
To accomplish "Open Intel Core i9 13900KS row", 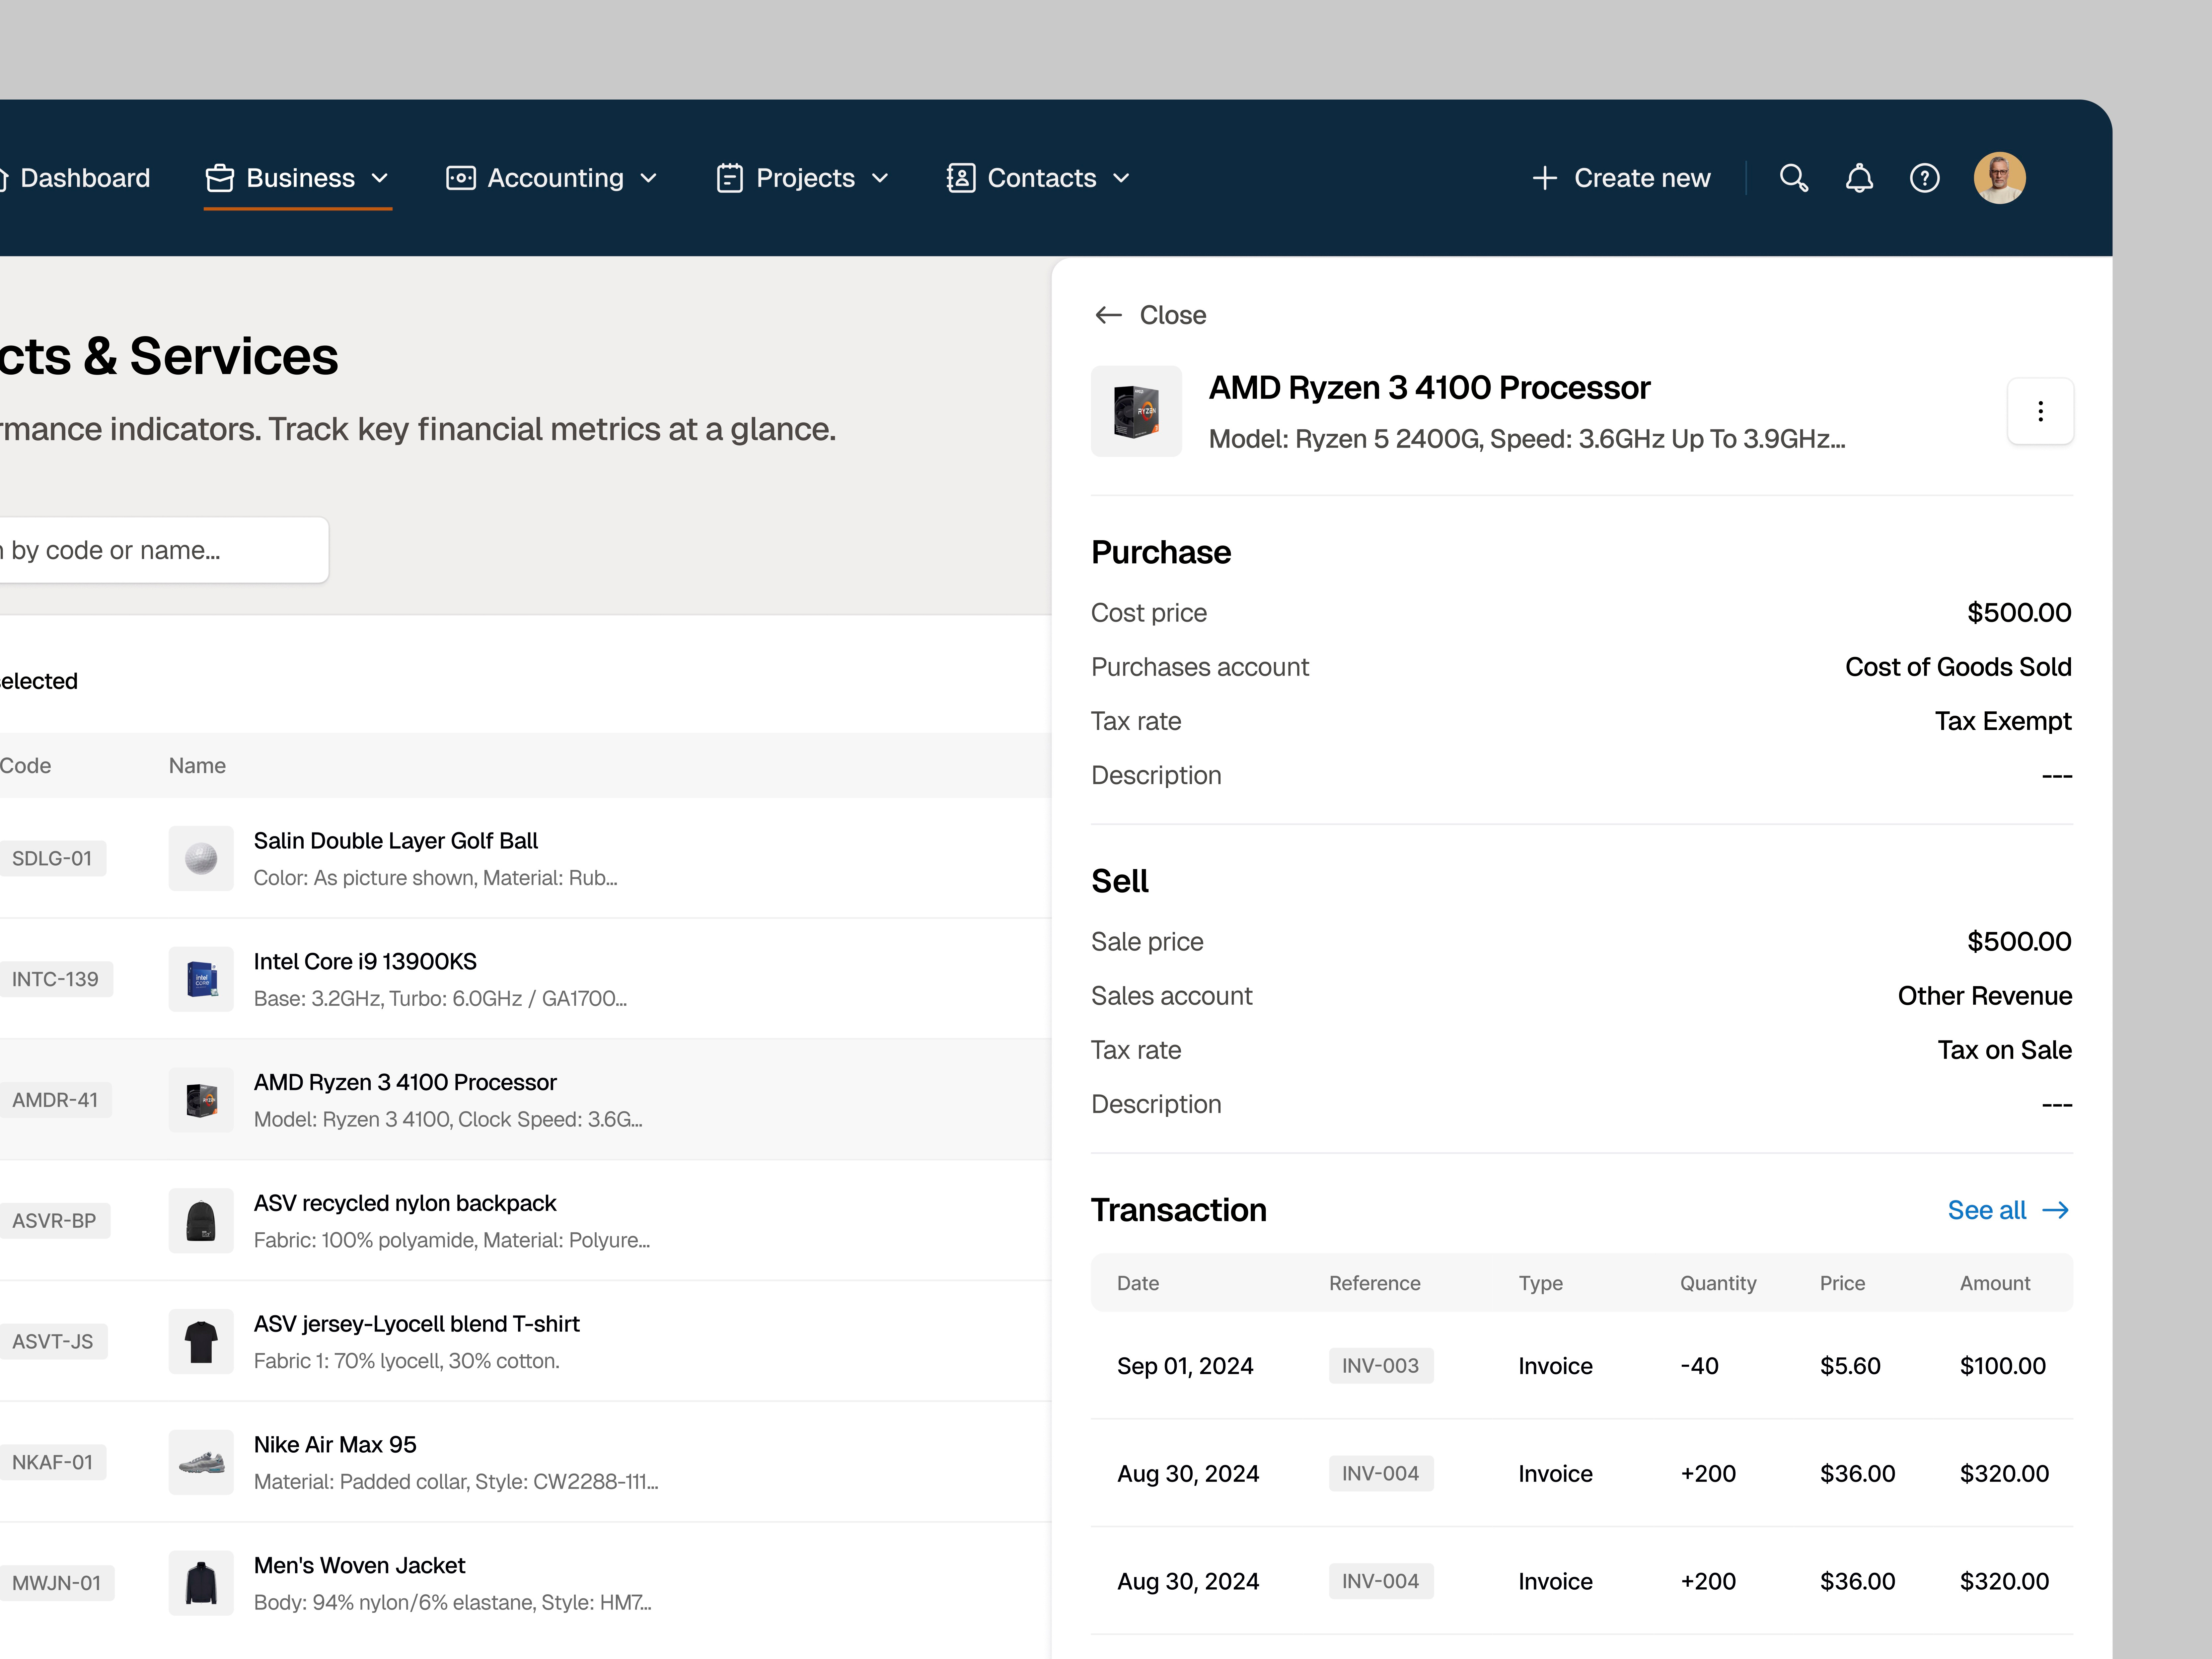I will 525,979.
